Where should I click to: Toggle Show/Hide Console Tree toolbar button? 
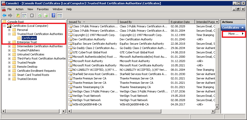[x=24, y=16]
